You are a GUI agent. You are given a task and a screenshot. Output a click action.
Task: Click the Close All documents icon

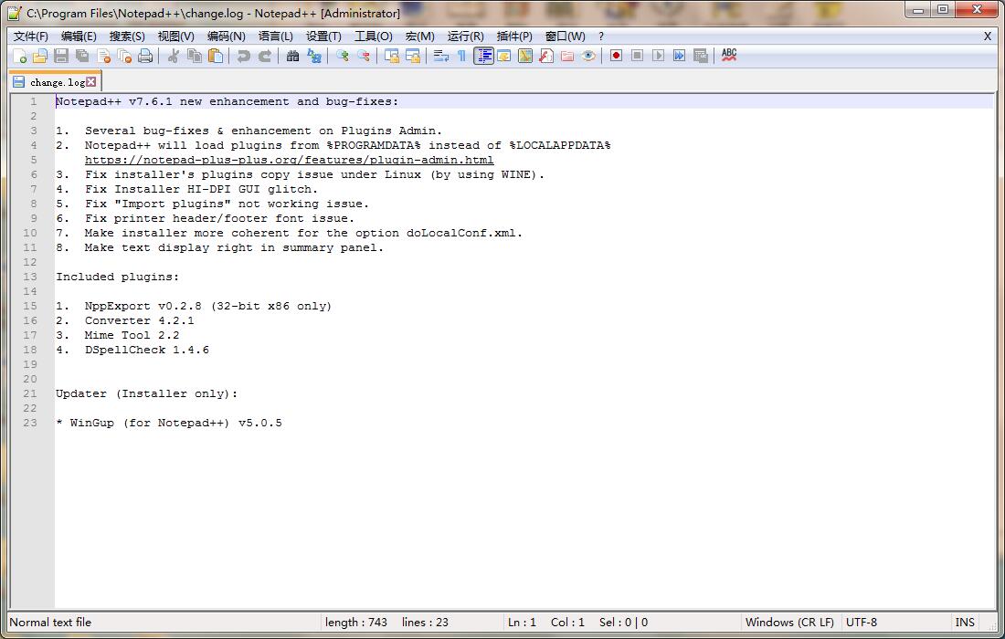(125, 57)
